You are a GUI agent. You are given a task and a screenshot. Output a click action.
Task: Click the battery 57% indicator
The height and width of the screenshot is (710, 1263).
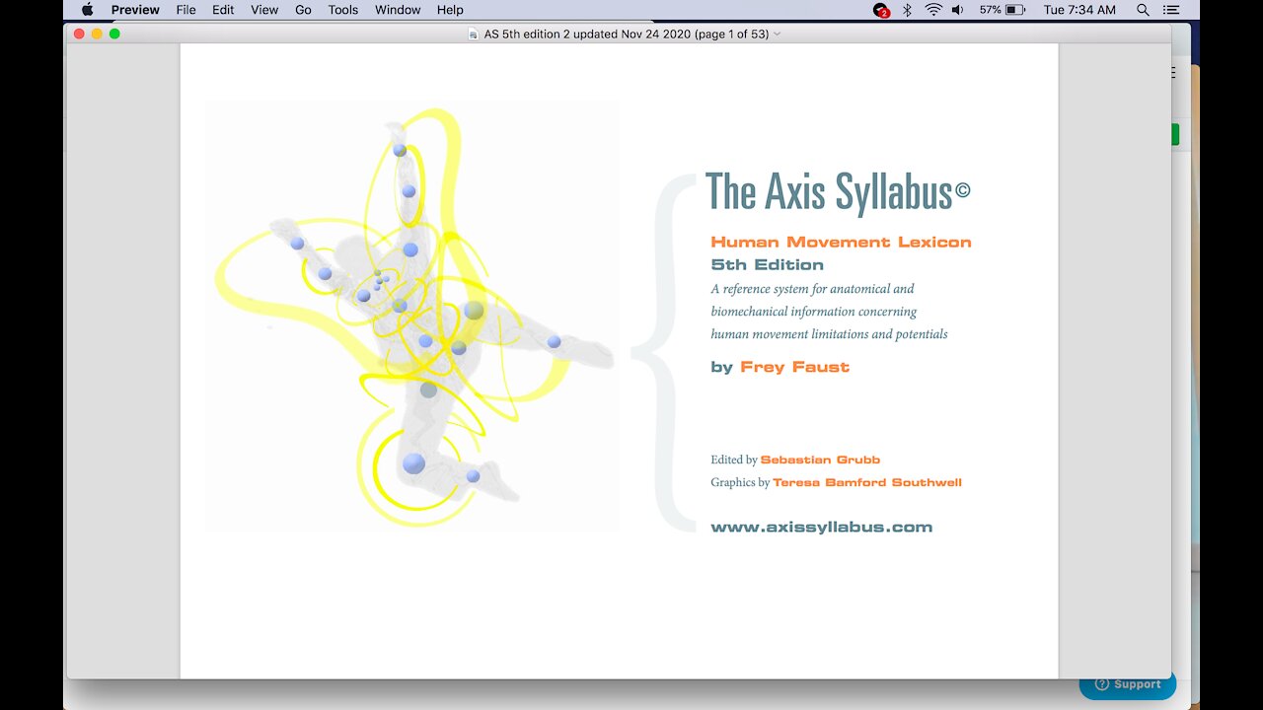pyautogui.click(x=1003, y=10)
